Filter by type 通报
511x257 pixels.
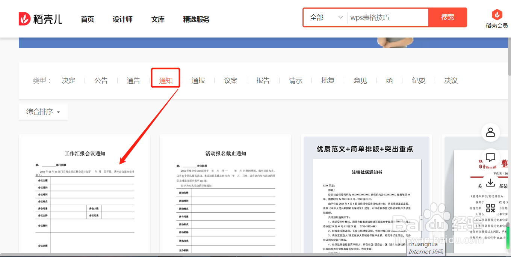(198, 81)
